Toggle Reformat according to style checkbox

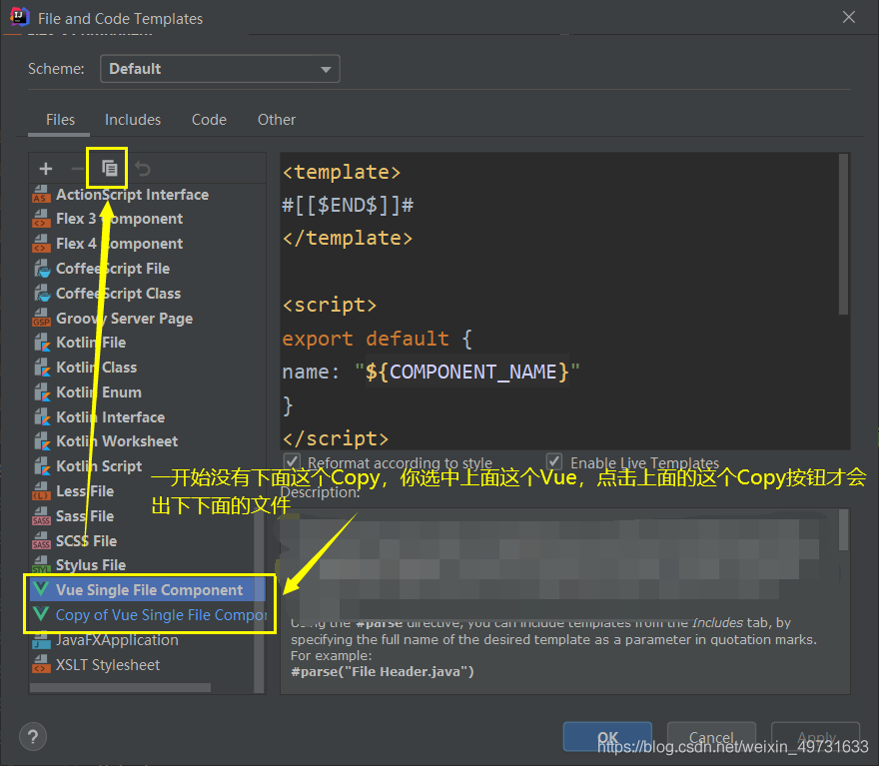pos(293,461)
